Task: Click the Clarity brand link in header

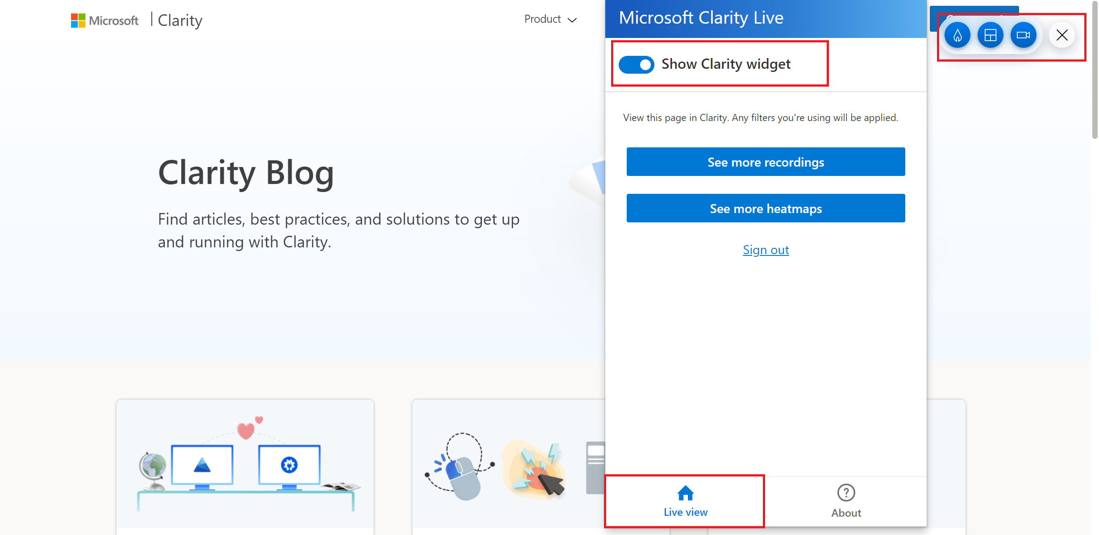Action: point(180,21)
